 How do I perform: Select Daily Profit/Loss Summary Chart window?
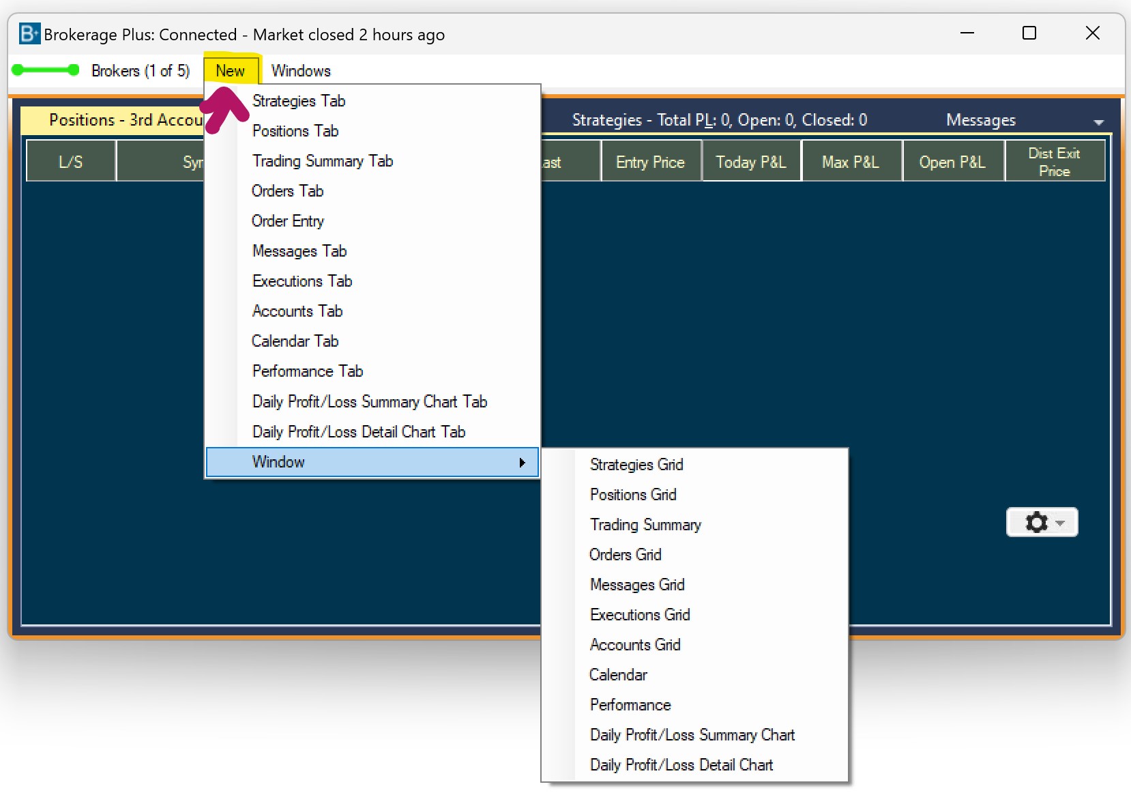click(x=692, y=735)
